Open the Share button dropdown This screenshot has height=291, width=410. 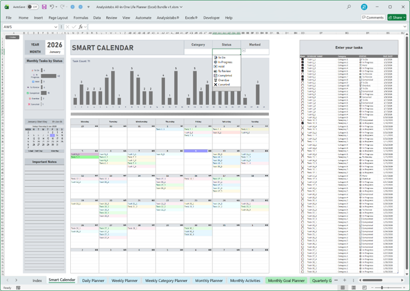[x=404, y=17]
